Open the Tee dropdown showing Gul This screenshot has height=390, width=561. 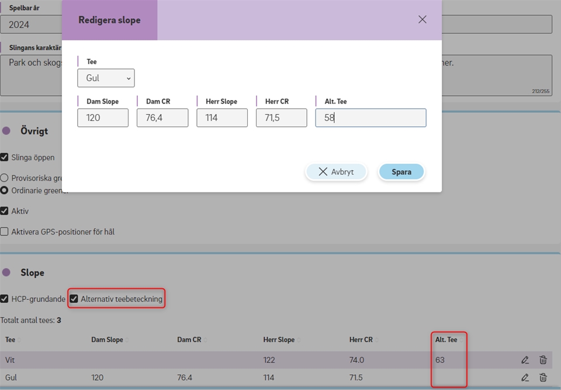coord(106,78)
